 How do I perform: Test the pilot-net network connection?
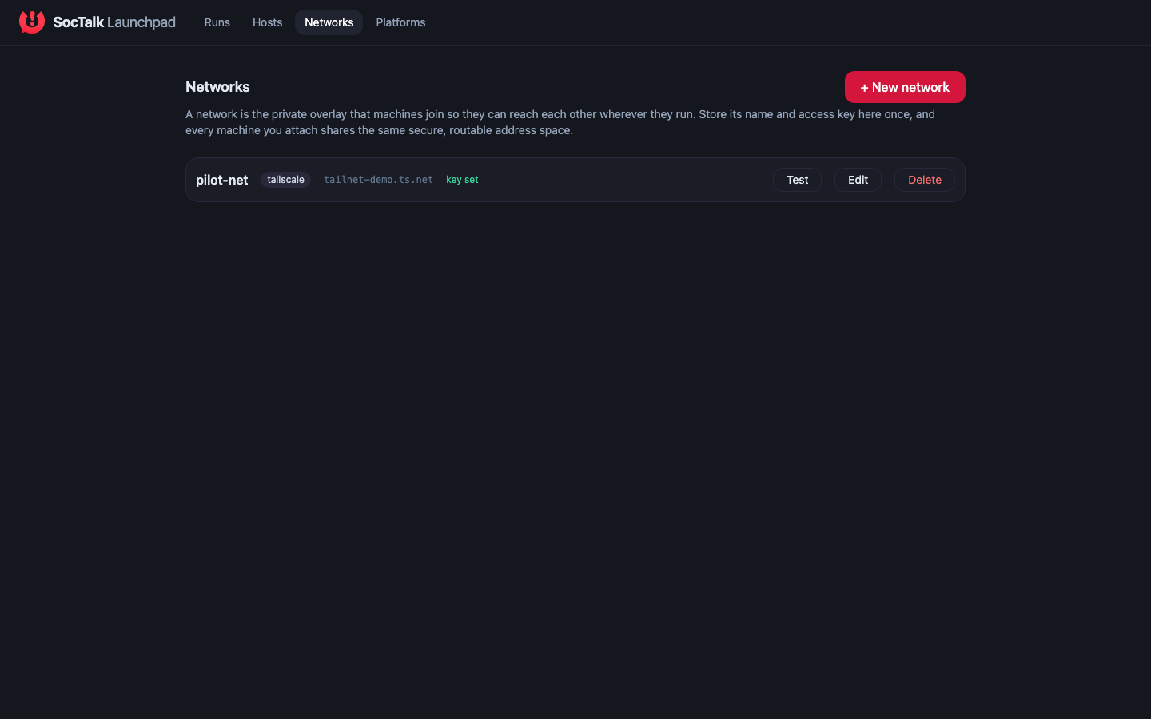[x=797, y=180]
